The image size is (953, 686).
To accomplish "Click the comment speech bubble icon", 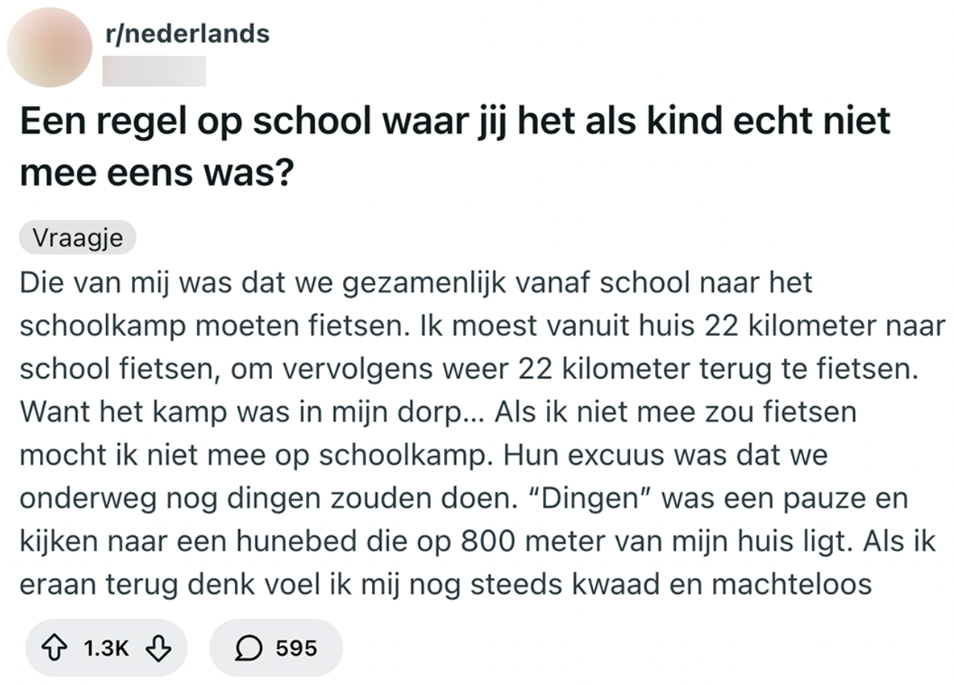I will (249, 648).
